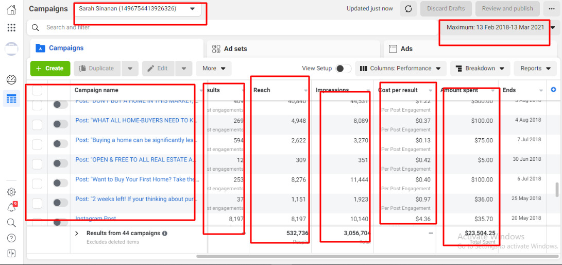The image size is (562, 265).
Task: Click the help question mark icon
Action: (x=11, y=238)
